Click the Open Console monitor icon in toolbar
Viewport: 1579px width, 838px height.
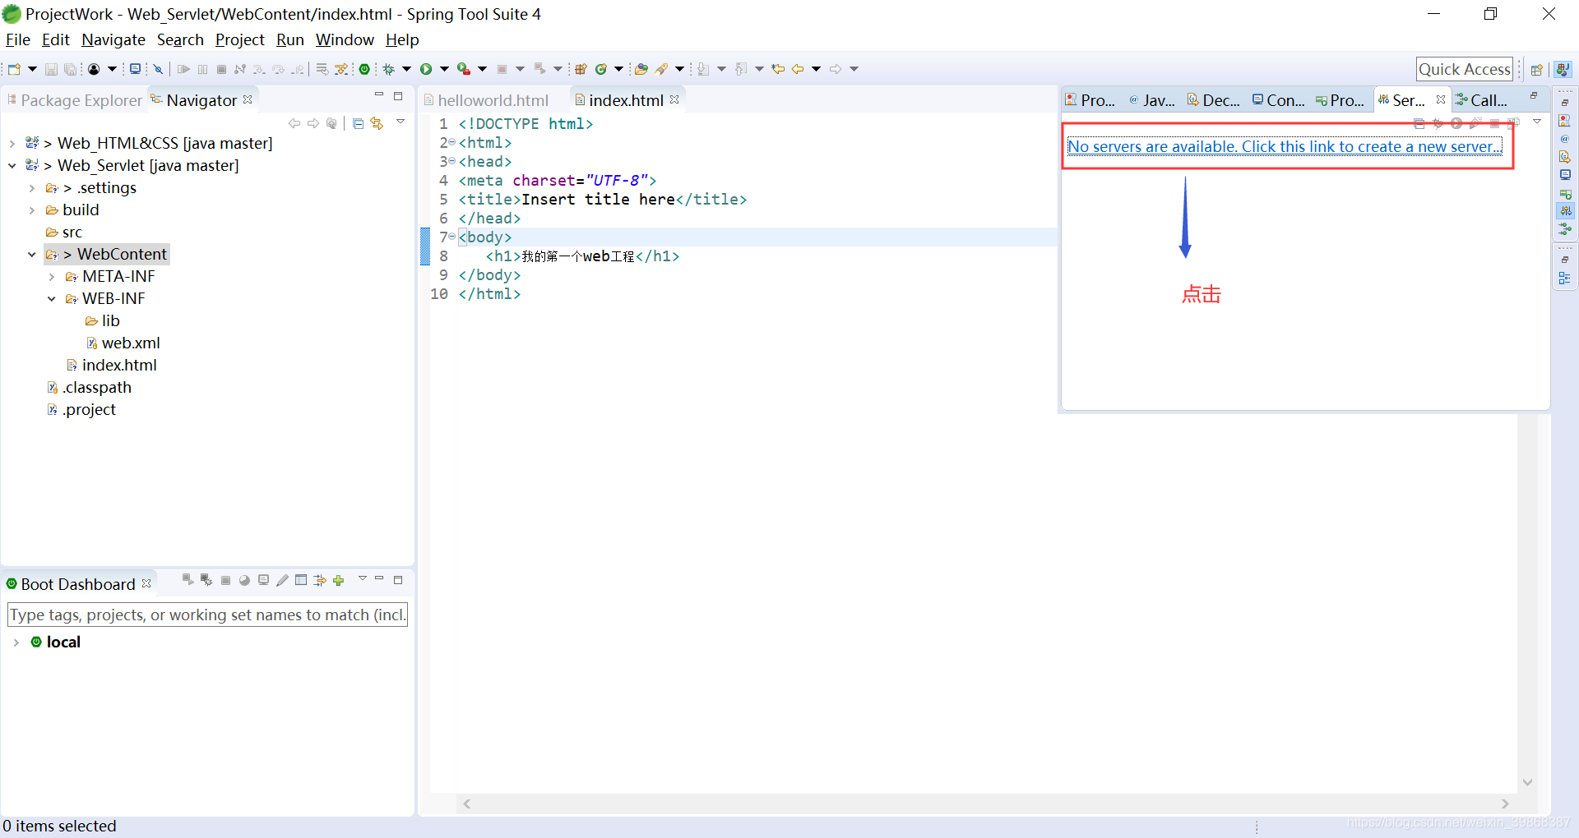click(x=135, y=69)
